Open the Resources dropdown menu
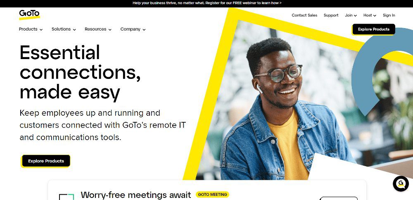This screenshot has width=413, height=200. point(98,29)
